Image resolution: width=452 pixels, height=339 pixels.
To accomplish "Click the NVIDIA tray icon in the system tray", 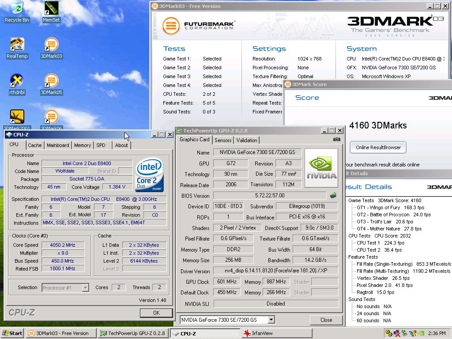I will [421, 333].
